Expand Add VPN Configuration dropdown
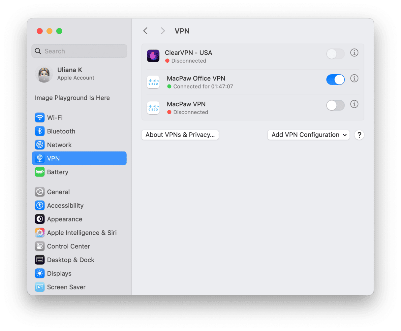This screenshot has height=331, width=401. pos(308,135)
